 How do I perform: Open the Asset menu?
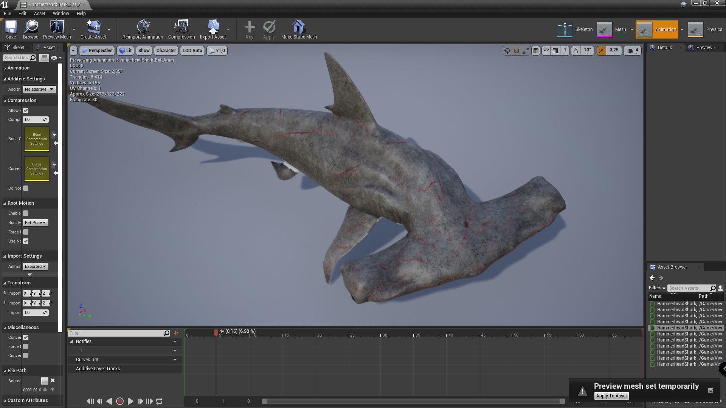click(x=40, y=13)
